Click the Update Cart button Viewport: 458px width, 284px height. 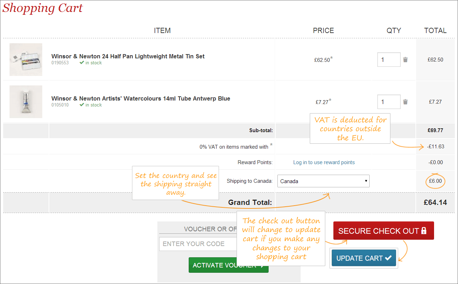[x=364, y=258]
